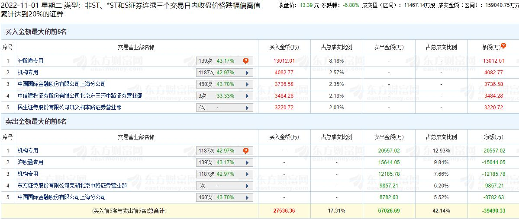The image size is (519, 219).
Task: Click 机构专用 link in sell row 1
Action: point(28,150)
